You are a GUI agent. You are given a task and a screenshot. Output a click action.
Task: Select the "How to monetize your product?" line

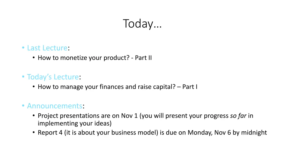[83, 58]
